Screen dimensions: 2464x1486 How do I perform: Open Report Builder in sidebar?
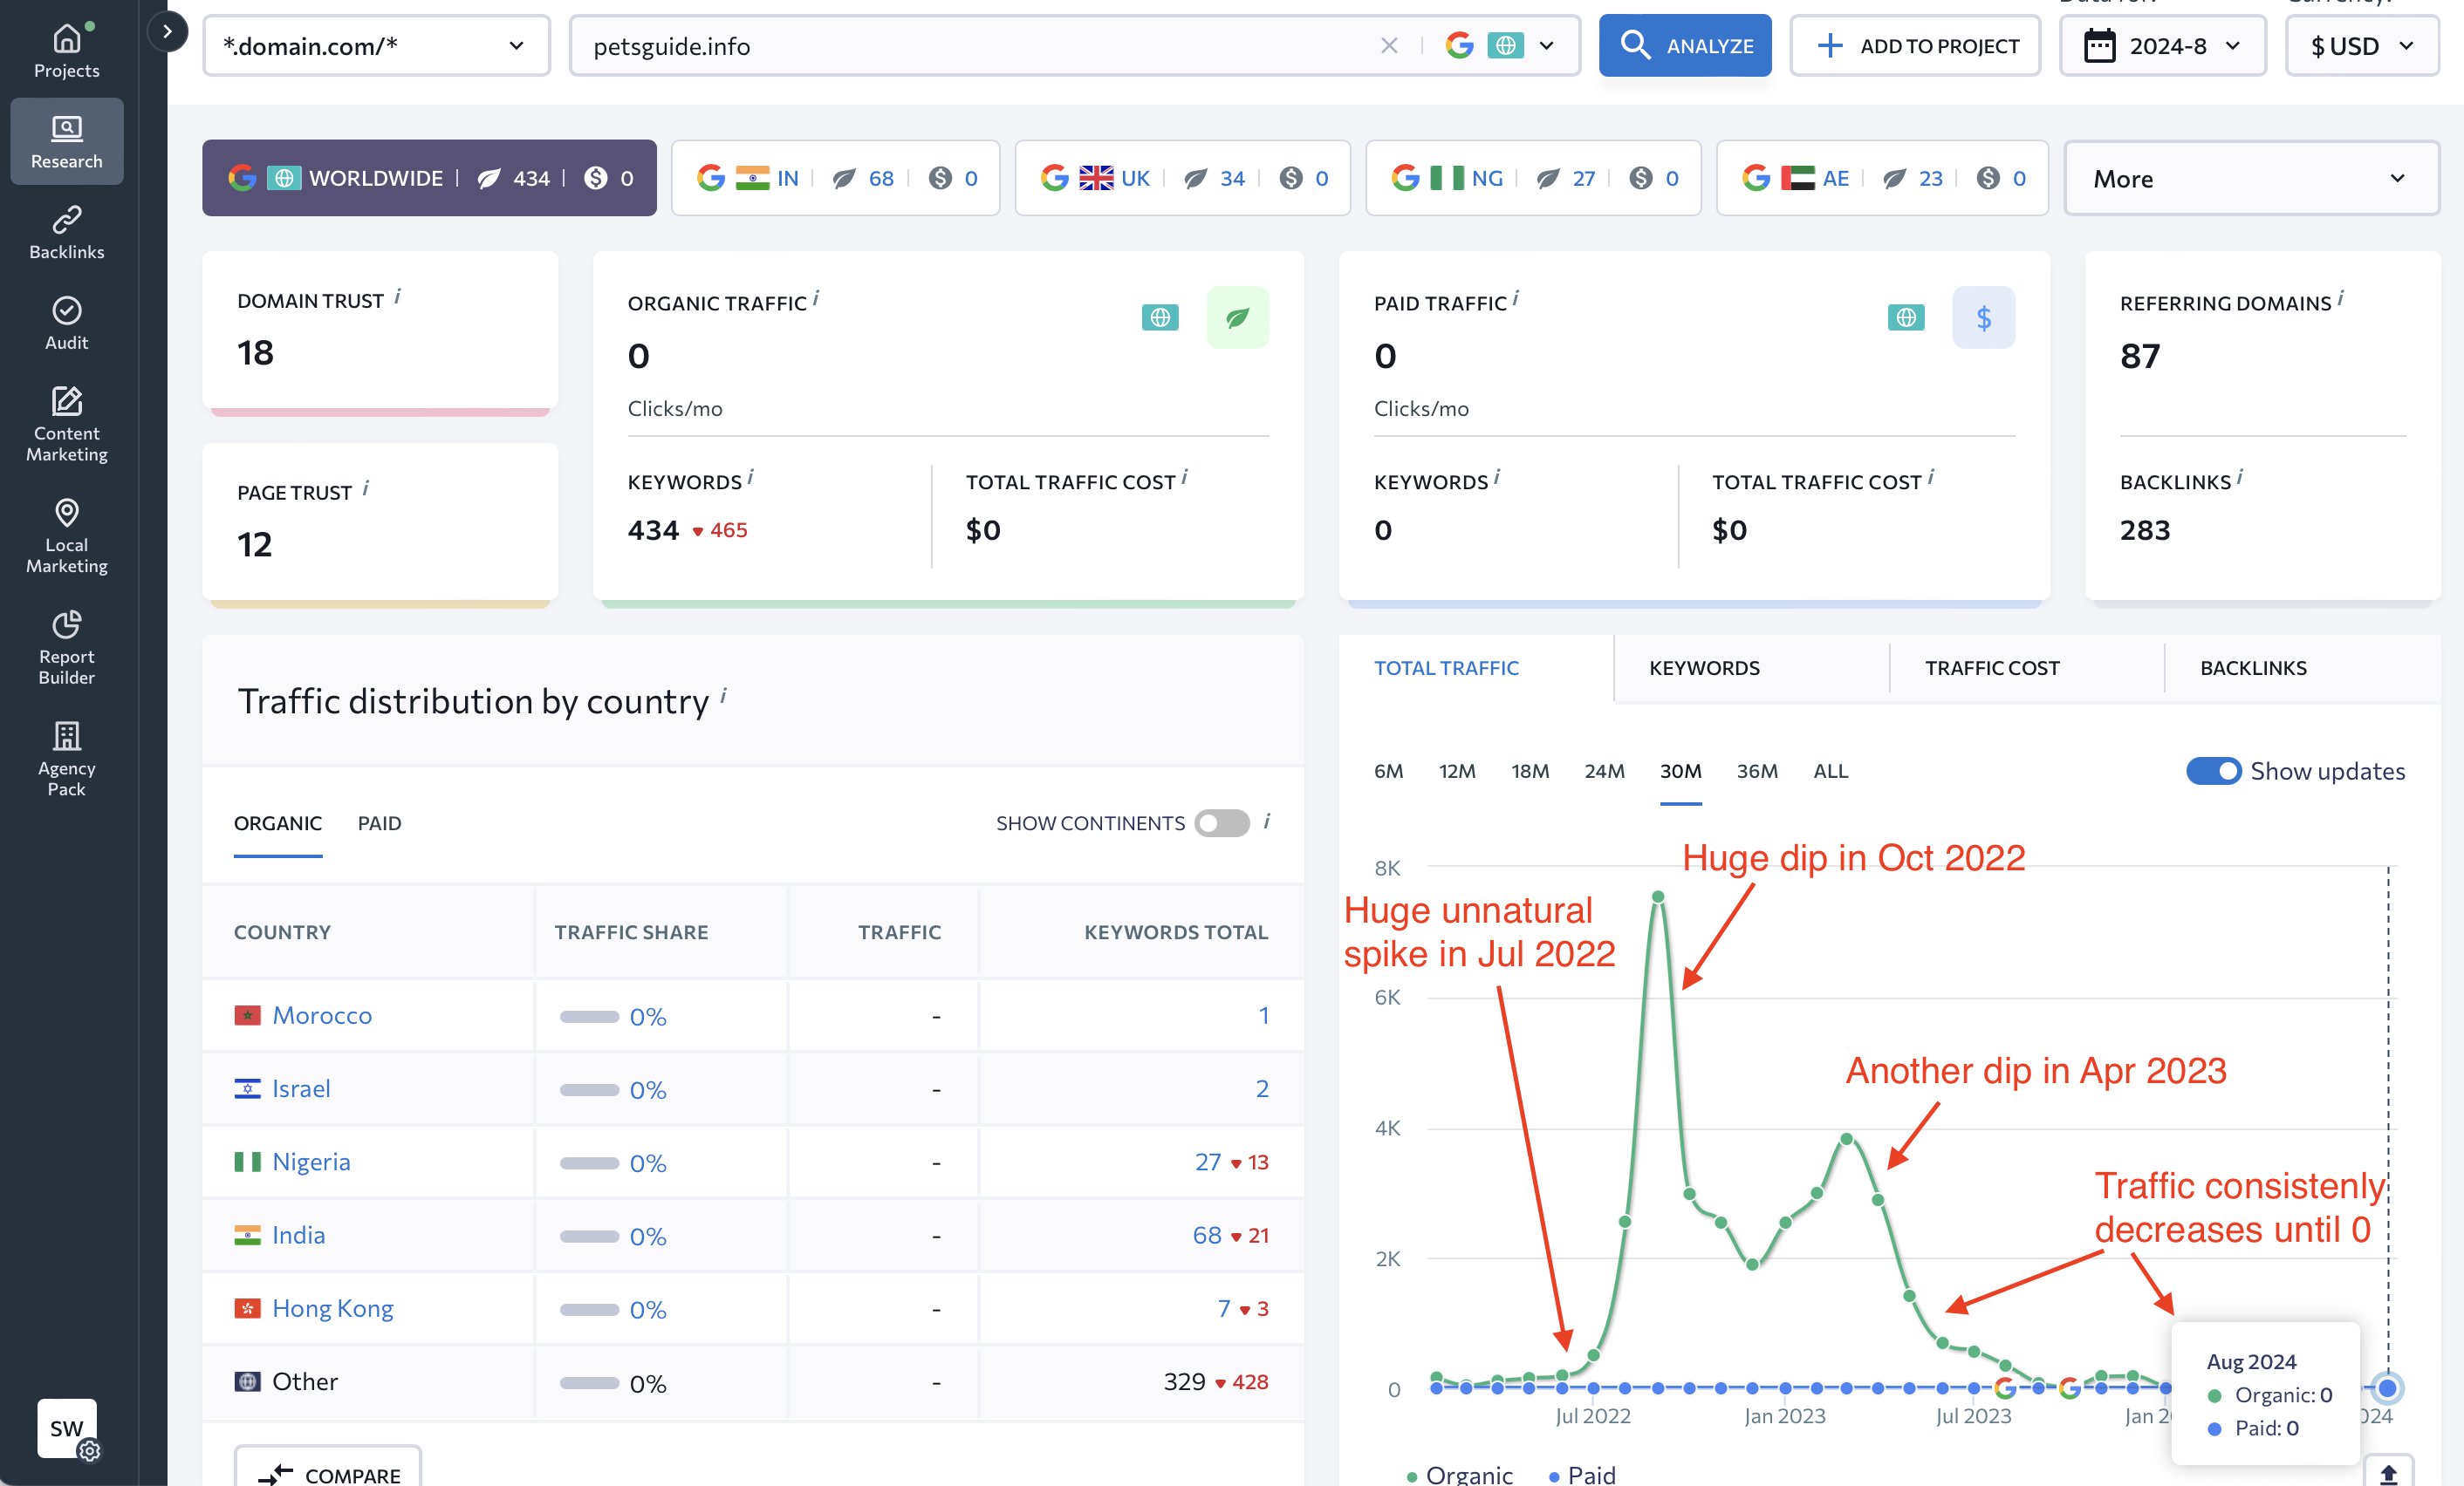(66, 646)
